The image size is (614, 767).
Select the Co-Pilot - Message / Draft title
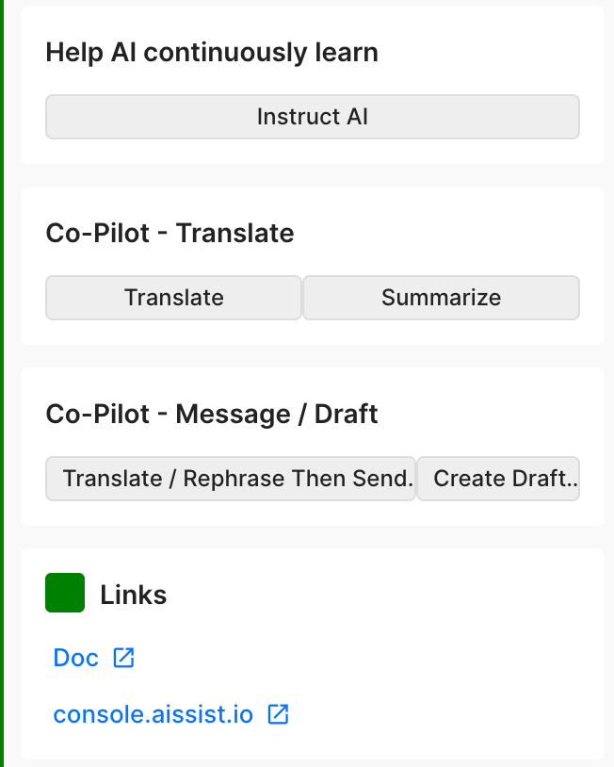point(212,414)
